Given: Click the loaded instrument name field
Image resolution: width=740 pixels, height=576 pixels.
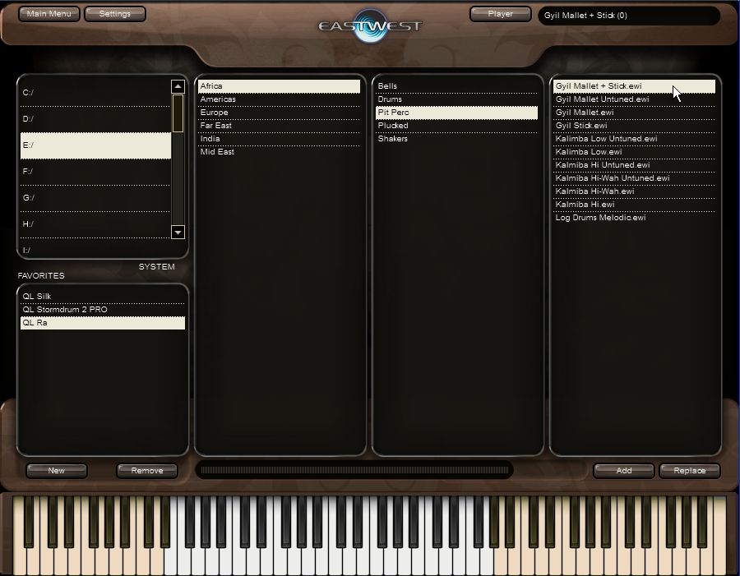Looking at the screenshot, I should [629, 16].
